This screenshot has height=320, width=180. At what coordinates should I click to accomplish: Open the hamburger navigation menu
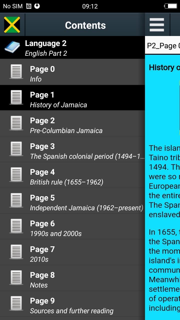157,25
